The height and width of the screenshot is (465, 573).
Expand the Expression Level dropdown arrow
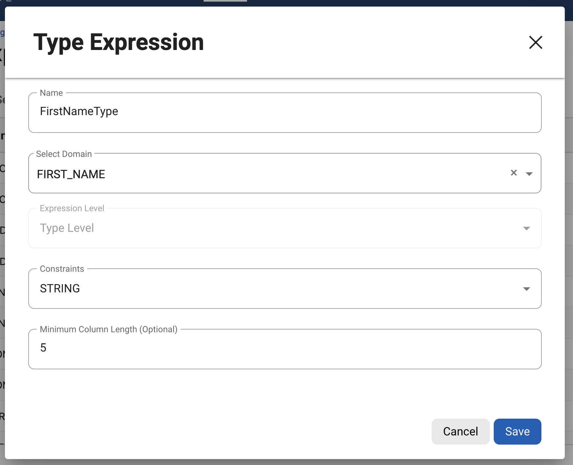click(526, 228)
